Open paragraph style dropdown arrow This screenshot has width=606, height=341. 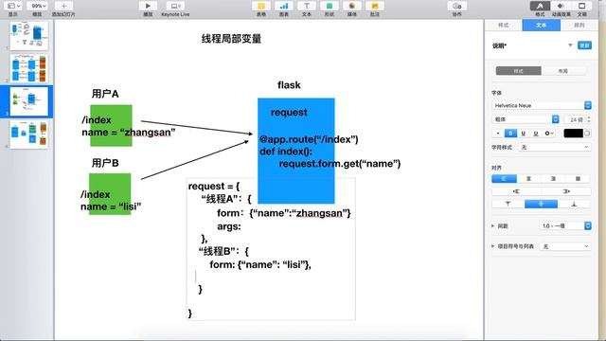coord(570,45)
